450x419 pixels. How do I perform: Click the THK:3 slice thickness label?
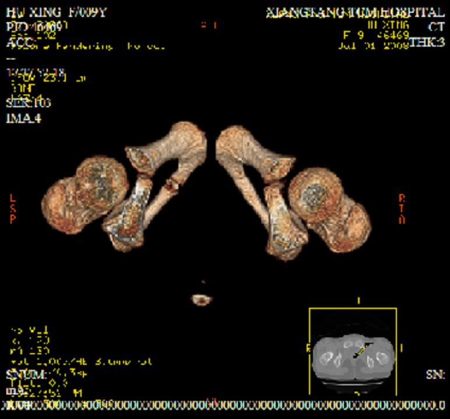coord(427,42)
